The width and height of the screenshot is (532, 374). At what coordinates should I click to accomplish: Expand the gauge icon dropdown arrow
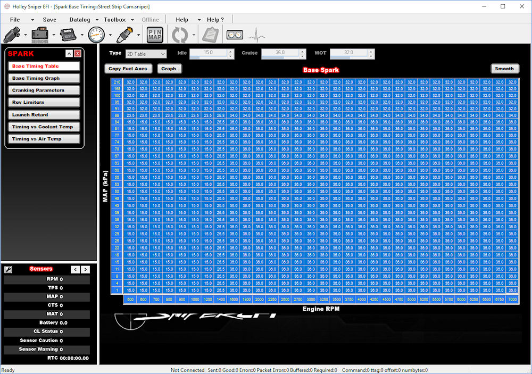point(110,35)
